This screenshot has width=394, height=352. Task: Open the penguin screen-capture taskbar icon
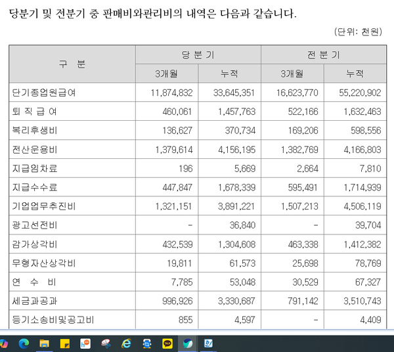click(147, 343)
